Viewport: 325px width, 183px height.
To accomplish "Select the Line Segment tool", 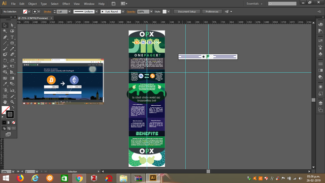I will pos(5,43).
